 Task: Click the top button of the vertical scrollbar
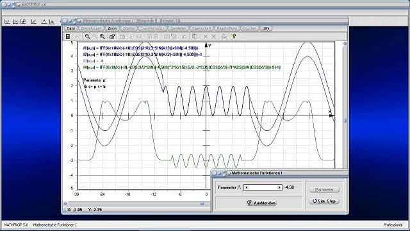pos(345,44)
